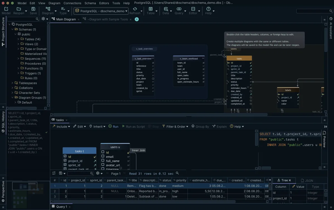Click the Run query icon
The height and width of the screenshot is (210, 334).
click(x=110, y=126)
